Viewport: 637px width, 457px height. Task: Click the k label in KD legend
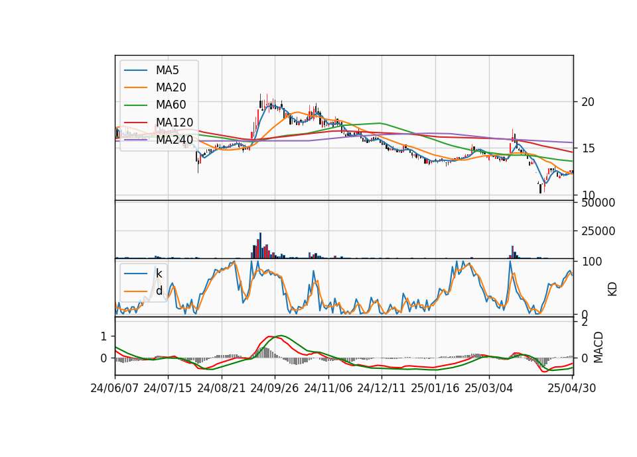coord(159,274)
